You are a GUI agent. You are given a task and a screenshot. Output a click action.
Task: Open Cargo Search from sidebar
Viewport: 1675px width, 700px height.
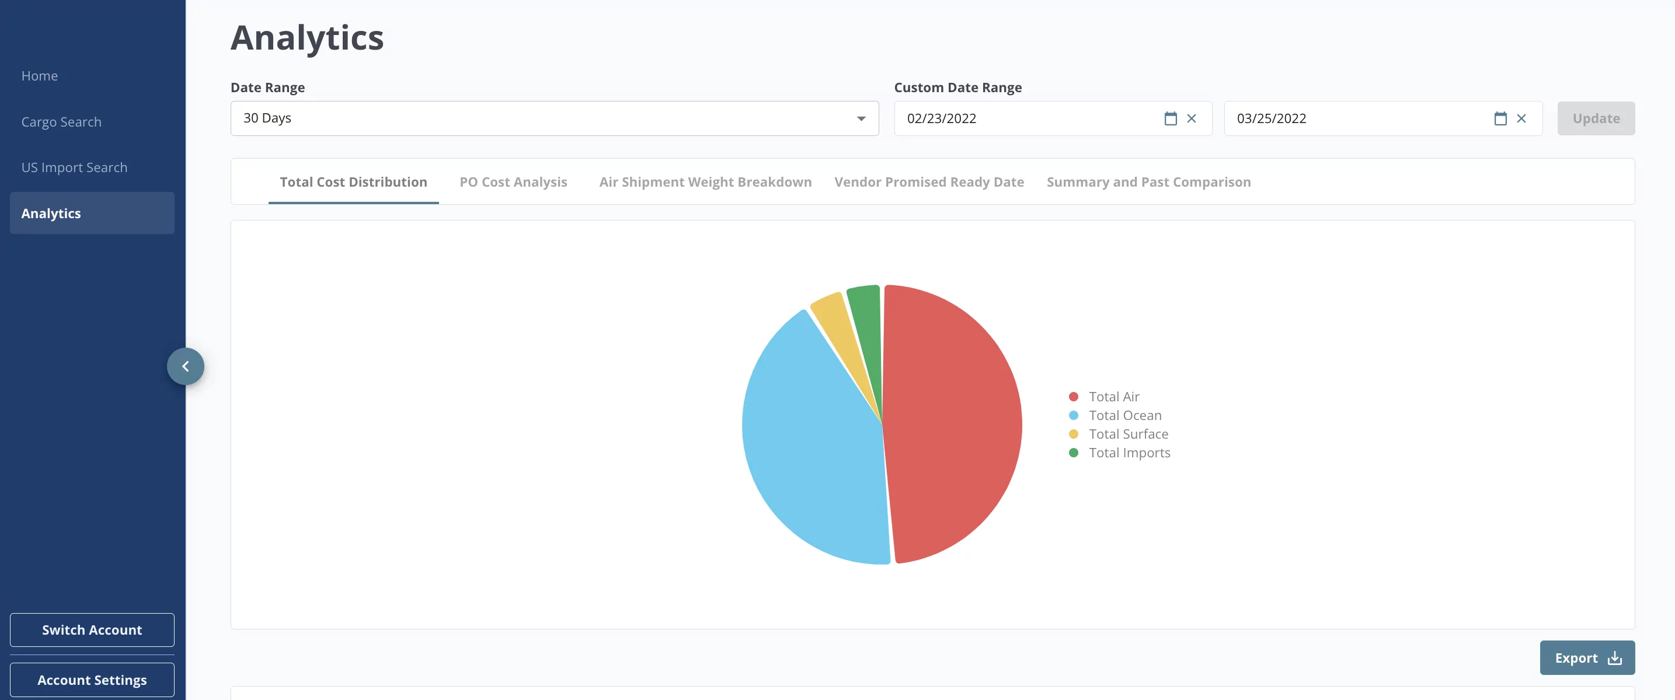pyautogui.click(x=61, y=122)
